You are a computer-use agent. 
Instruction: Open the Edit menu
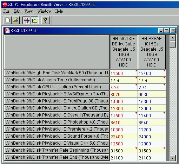(x=17, y=11)
